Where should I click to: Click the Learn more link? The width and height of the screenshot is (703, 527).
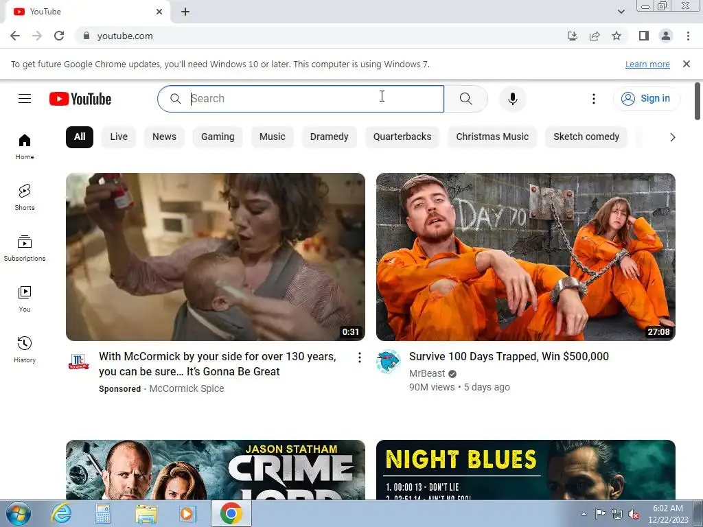point(647,64)
